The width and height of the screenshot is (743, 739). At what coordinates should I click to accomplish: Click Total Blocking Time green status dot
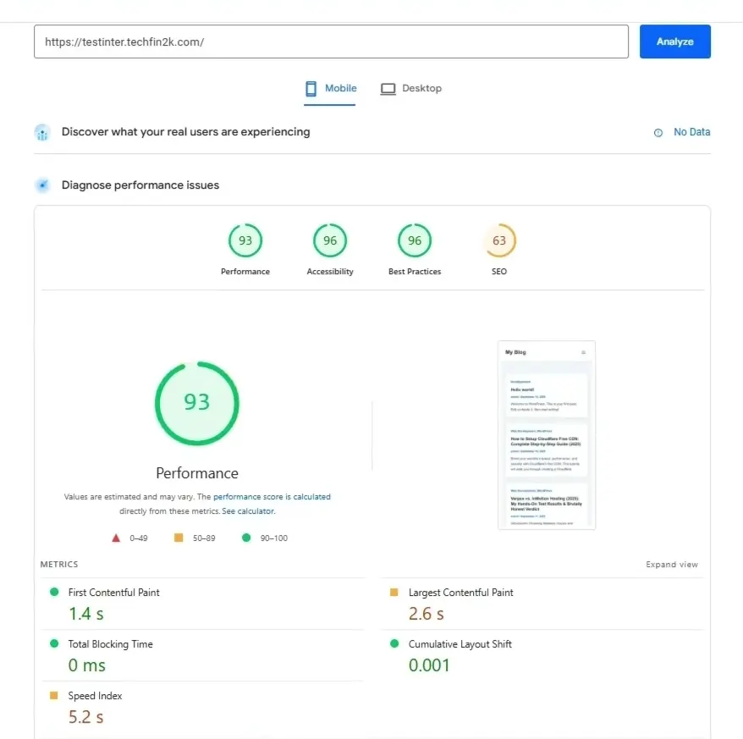(x=54, y=643)
